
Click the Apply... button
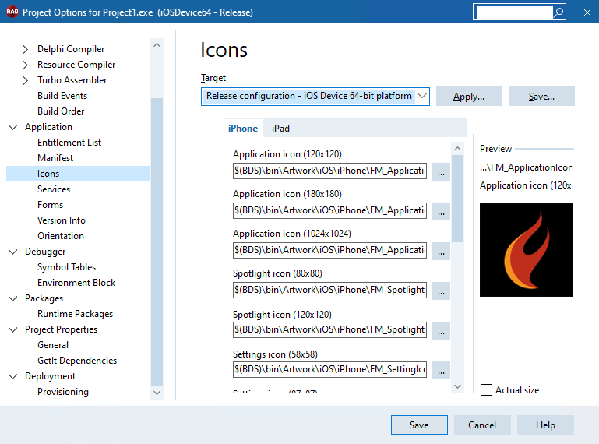click(x=469, y=97)
